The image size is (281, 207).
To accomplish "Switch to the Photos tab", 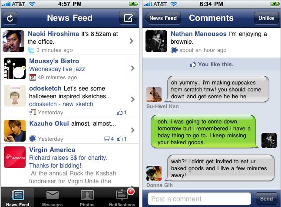I will (x=87, y=197).
